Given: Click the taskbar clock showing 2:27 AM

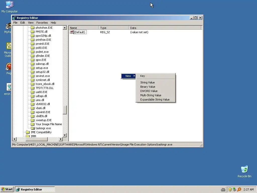Looking at the screenshot, I should [248, 189].
